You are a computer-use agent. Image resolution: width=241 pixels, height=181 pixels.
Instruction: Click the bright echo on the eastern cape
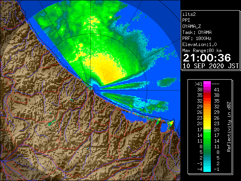tap(170, 123)
